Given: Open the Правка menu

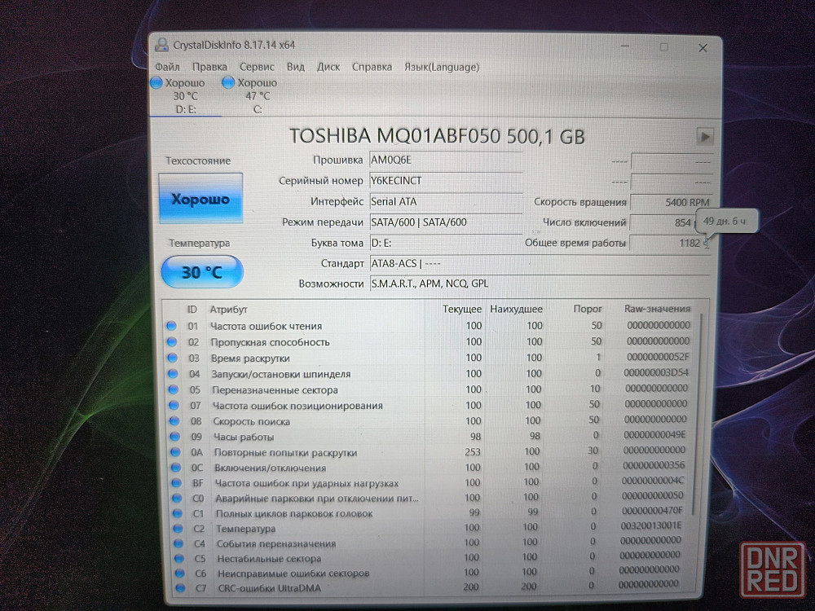Looking at the screenshot, I should click(209, 67).
